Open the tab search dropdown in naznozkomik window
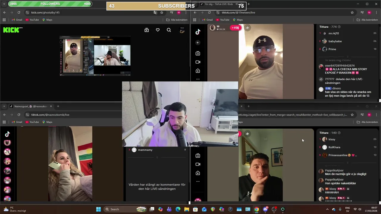 (4, 106)
